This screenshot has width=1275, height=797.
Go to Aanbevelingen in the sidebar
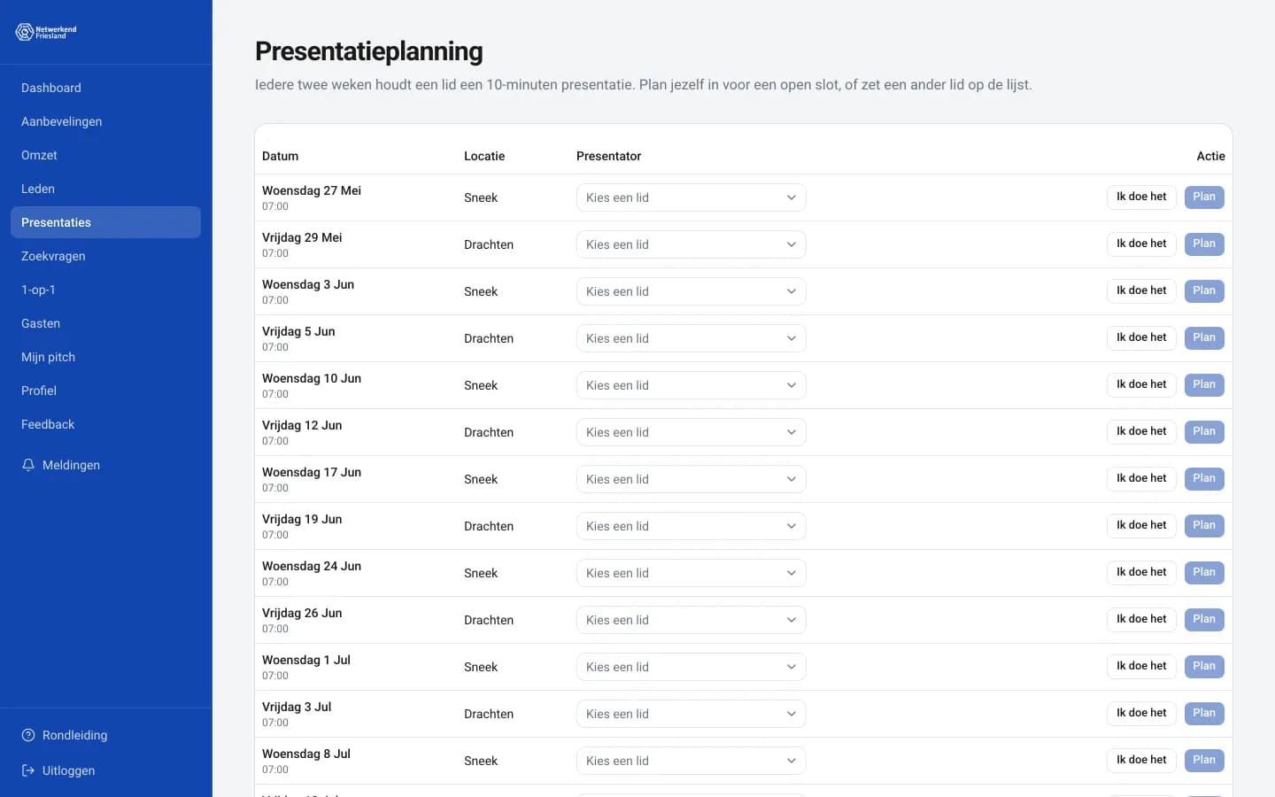[105, 121]
